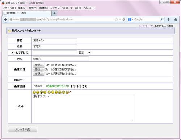Open the Google search engine selector

tap(130, 20)
